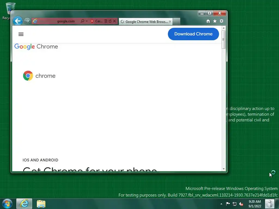Go to the home page via house icon
279x209 pixels.
click(208, 21)
